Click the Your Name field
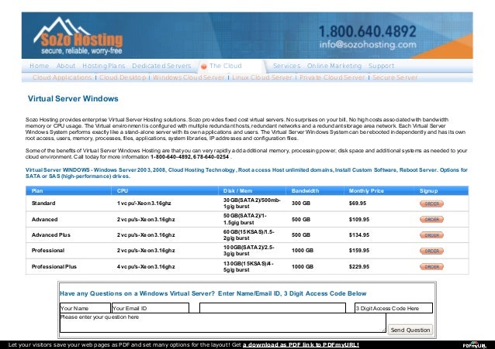 (85, 308)
